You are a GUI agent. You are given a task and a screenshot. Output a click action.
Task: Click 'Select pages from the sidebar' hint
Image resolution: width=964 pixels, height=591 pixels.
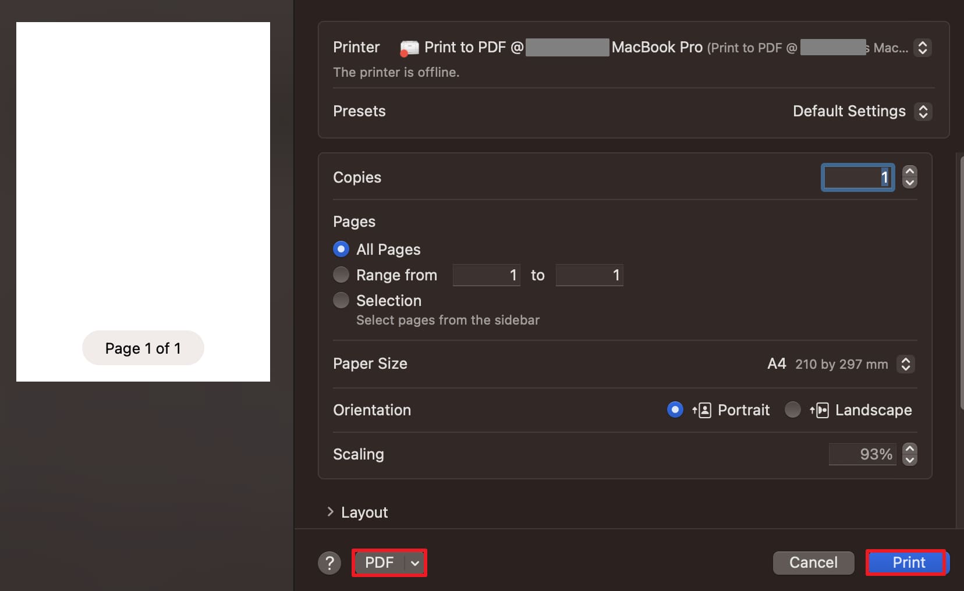tap(448, 320)
